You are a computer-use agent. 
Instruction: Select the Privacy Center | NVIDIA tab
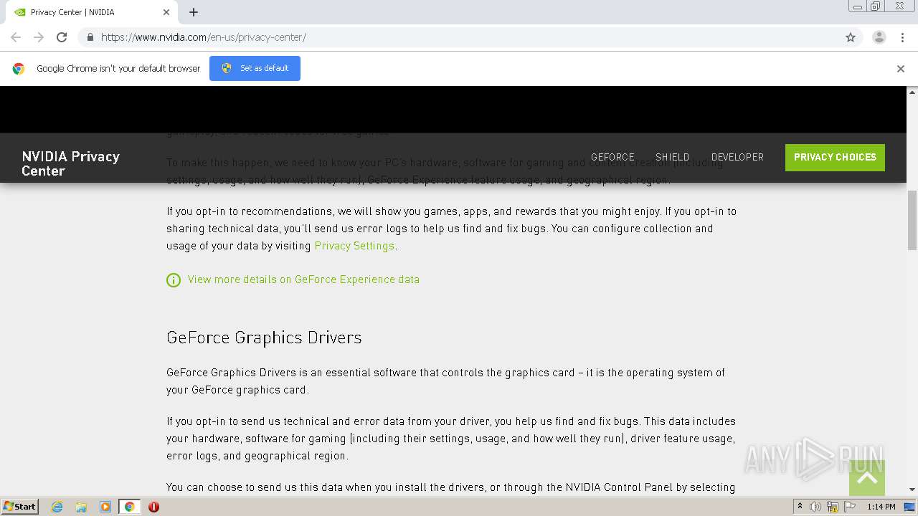[x=93, y=12]
